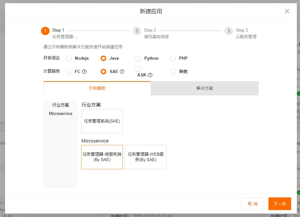This screenshot has width=300, height=217.
Task: Click the Step 1 circle indicator
Action: click(45, 31)
